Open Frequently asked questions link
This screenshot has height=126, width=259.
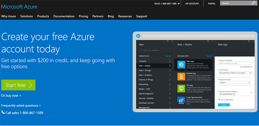click(x=21, y=105)
